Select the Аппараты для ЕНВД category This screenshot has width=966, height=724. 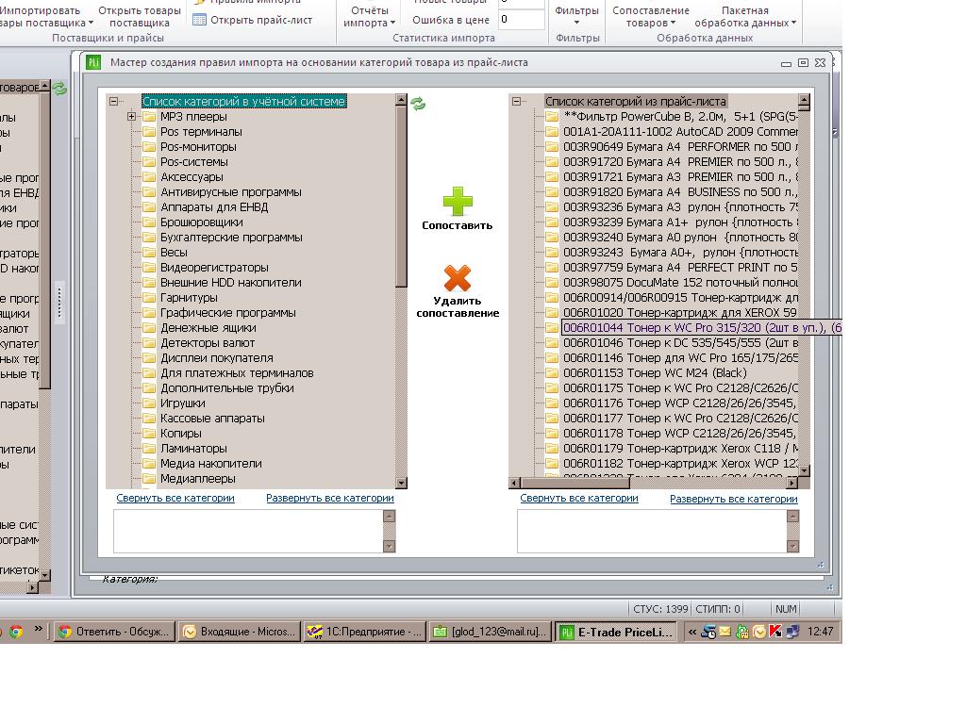click(x=214, y=206)
